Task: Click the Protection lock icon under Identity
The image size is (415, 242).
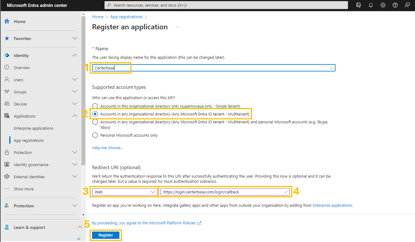Action: click(x=7, y=152)
